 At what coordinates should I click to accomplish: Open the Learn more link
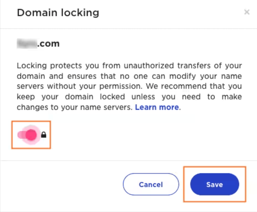point(157,107)
